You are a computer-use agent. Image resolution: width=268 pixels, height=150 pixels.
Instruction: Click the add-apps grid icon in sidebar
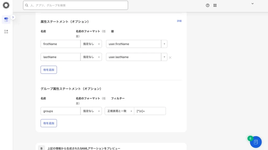pyautogui.click(x=6, y=31)
